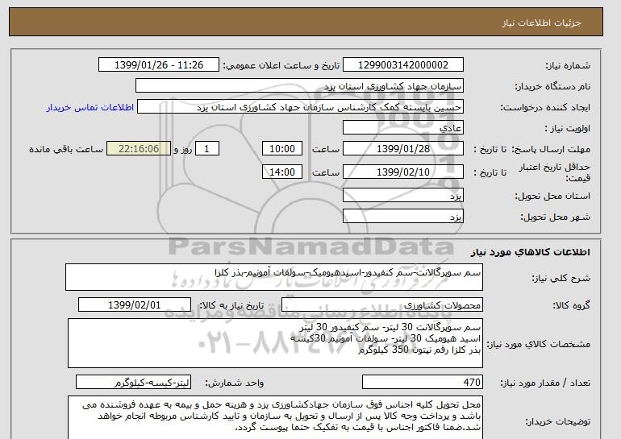Select the تاریخ نیاز به کالا label
Screen dimensions: 621x439
click(x=231, y=305)
